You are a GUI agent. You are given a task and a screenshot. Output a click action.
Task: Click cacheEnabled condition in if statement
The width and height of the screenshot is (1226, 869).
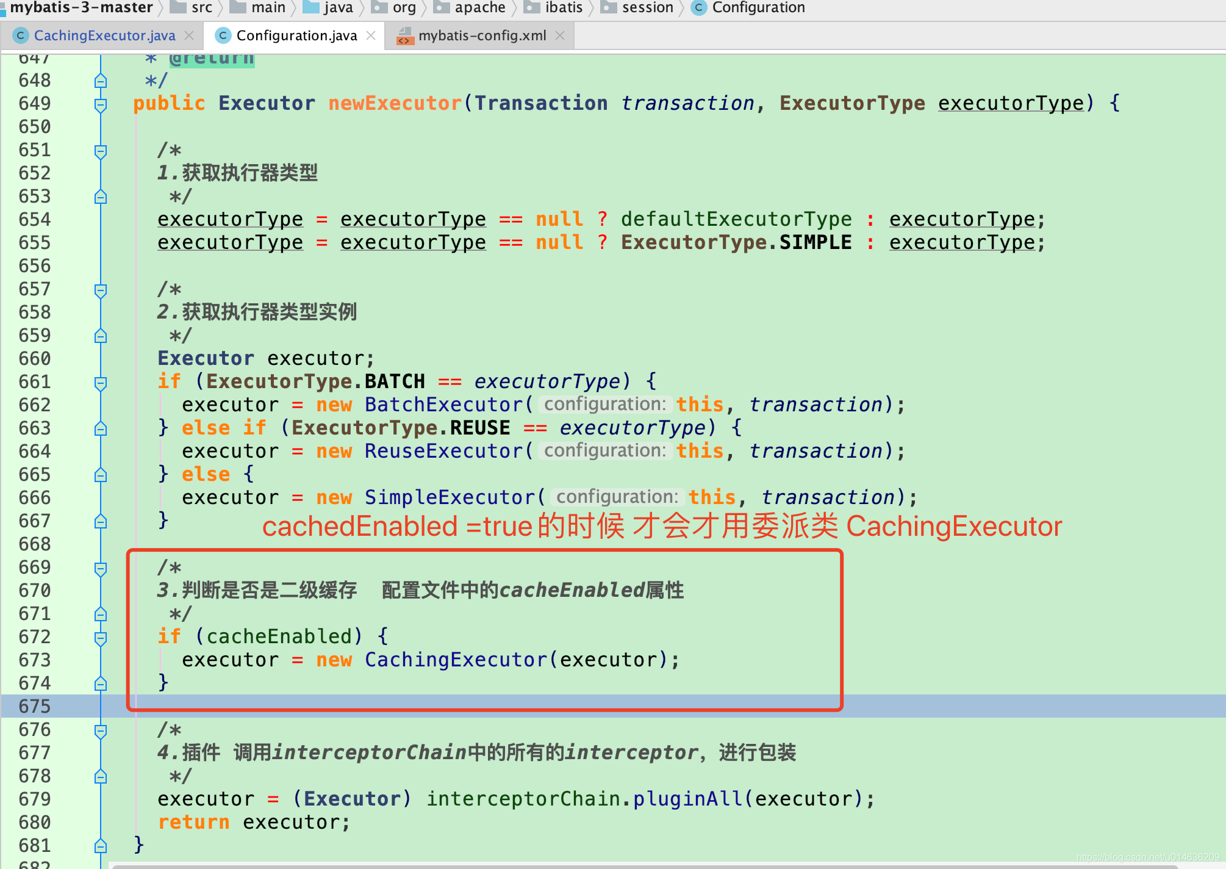click(x=279, y=636)
